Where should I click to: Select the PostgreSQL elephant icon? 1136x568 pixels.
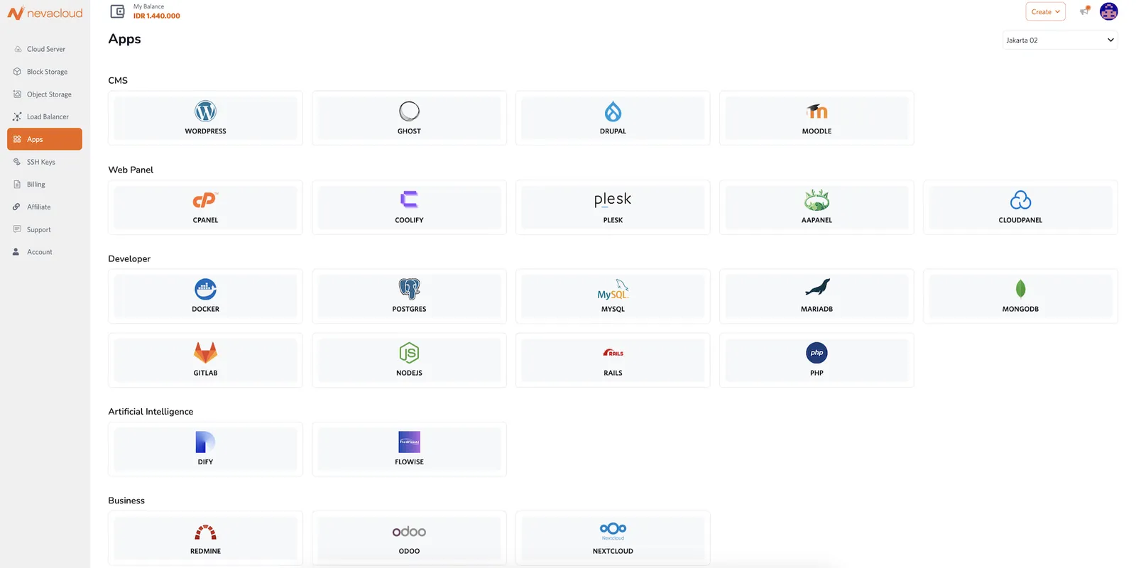tap(409, 289)
